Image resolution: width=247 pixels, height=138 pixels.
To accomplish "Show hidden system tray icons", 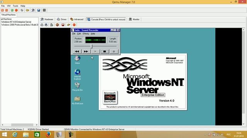I will coord(205,135).
